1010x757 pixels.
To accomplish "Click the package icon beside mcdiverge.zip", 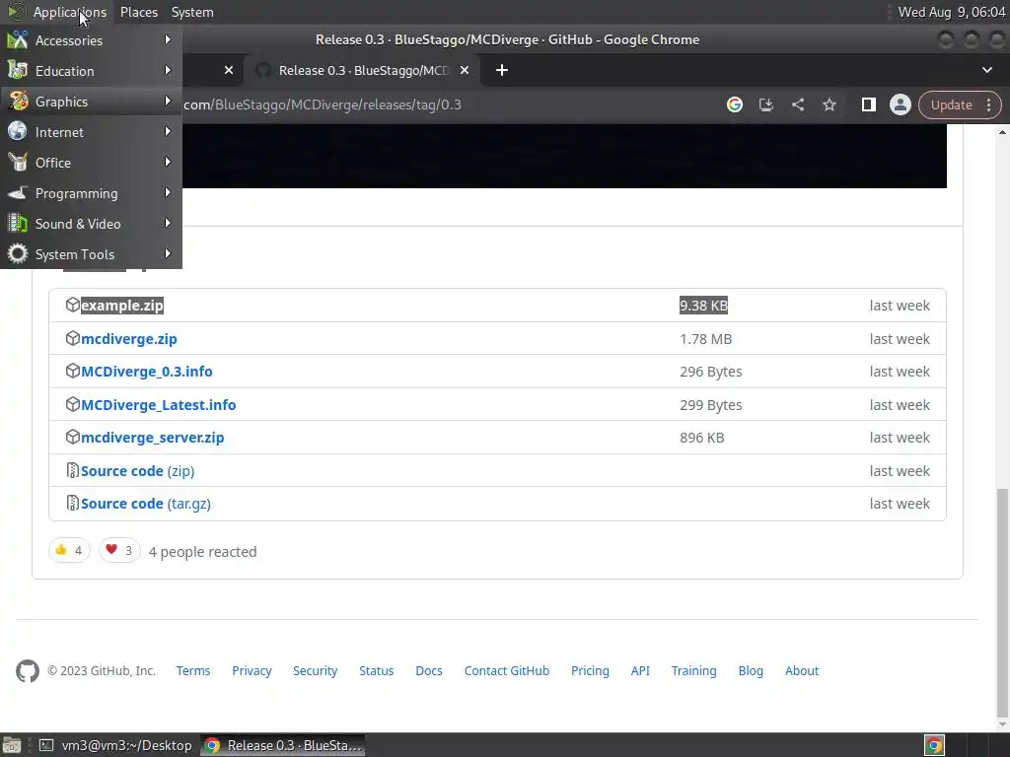I will (72, 339).
